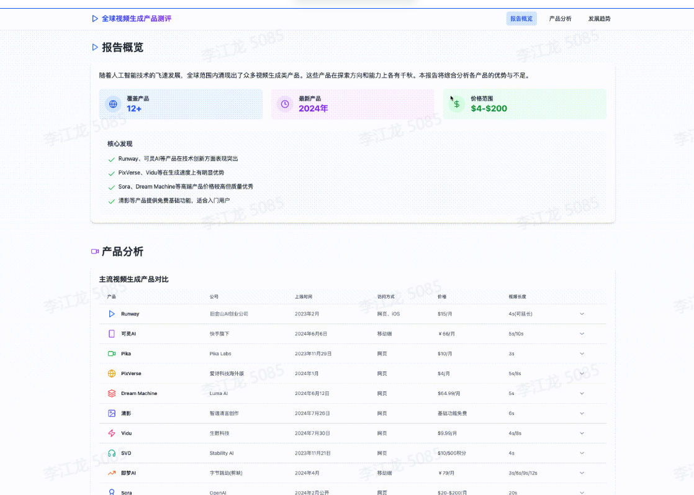The height and width of the screenshot is (495, 694).
Task: Click the checkmark beside PixVerse、Vidu finding
Action: [x=112, y=173]
